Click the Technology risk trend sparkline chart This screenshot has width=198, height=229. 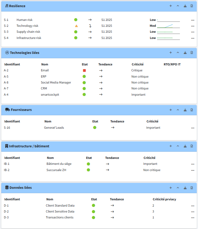point(168,26)
